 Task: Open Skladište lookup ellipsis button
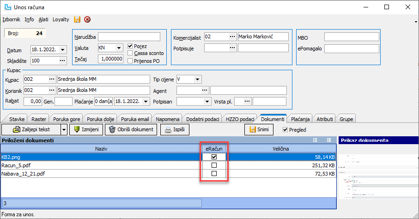point(62,61)
